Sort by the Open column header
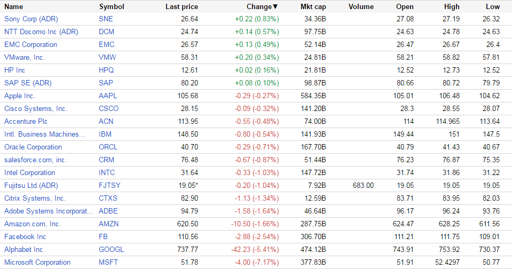 point(405,7)
